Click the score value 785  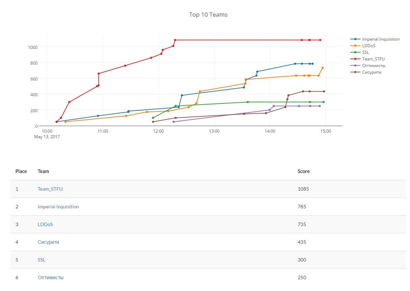[x=302, y=207]
